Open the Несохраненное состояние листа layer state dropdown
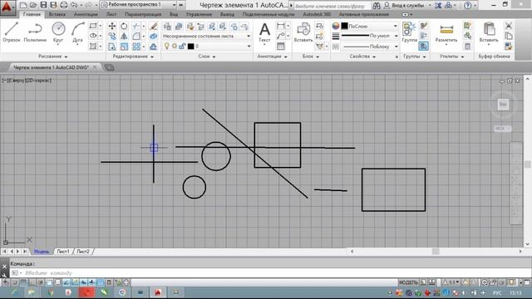 (x=207, y=36)
